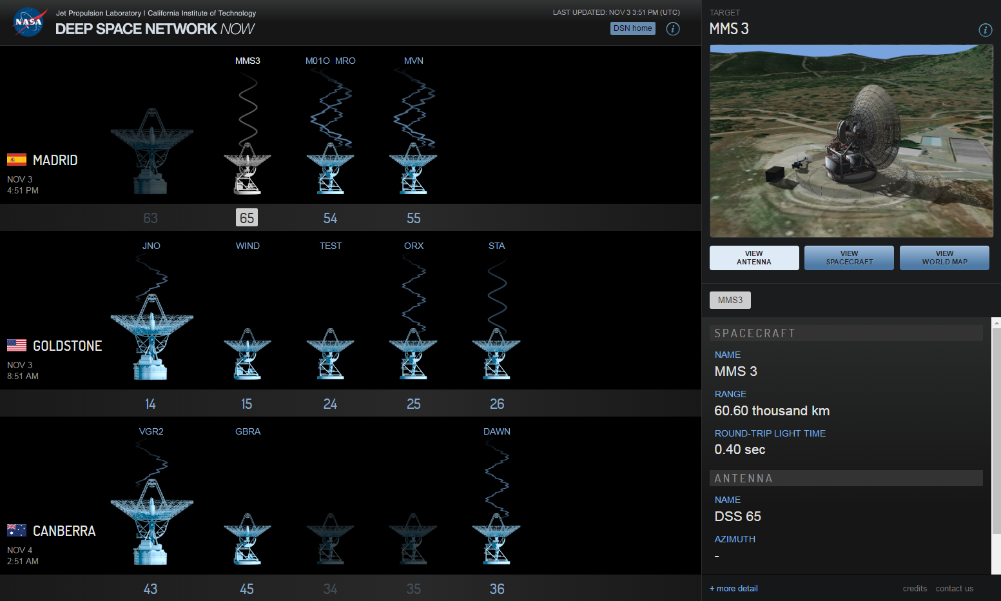Click the range value 60.60 thousand km

pyautogui.click(x=772, y=411)
